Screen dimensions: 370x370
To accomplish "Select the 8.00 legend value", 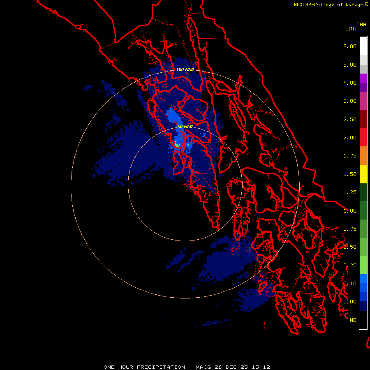I will pyautogui.click(x=350, y=46).
